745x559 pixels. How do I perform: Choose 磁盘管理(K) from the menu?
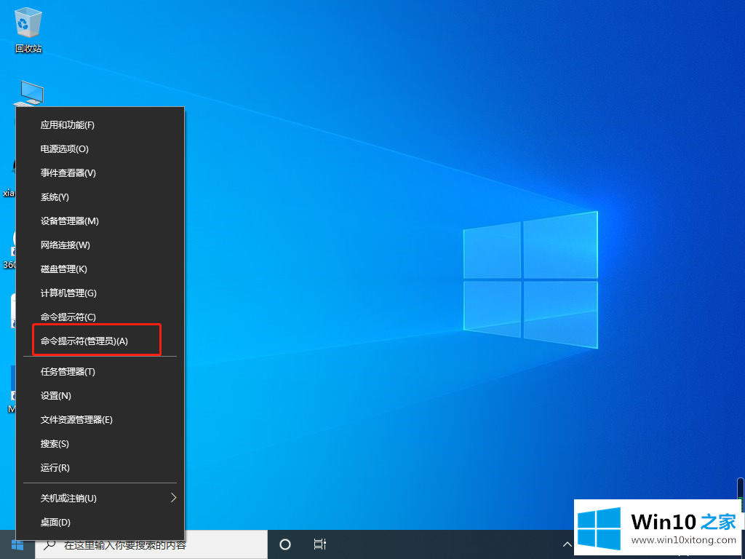(x=64, y=269)
